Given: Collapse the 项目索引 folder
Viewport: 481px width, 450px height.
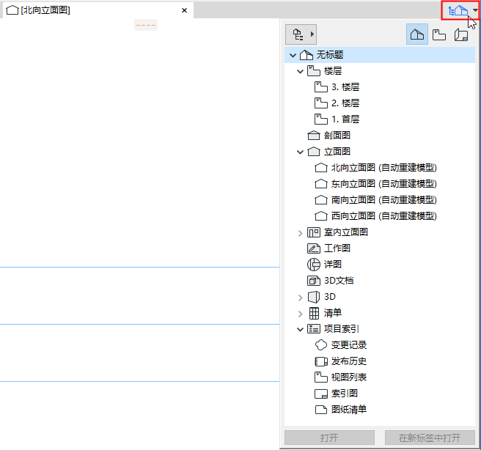Looking at the screenshot, I should click(301, 329).
